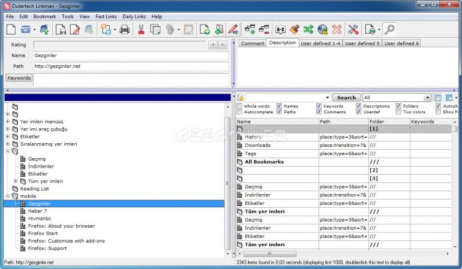Open the Fast Links menu
The height and width of the screenshot is (269, 462).
click(106, 17)
